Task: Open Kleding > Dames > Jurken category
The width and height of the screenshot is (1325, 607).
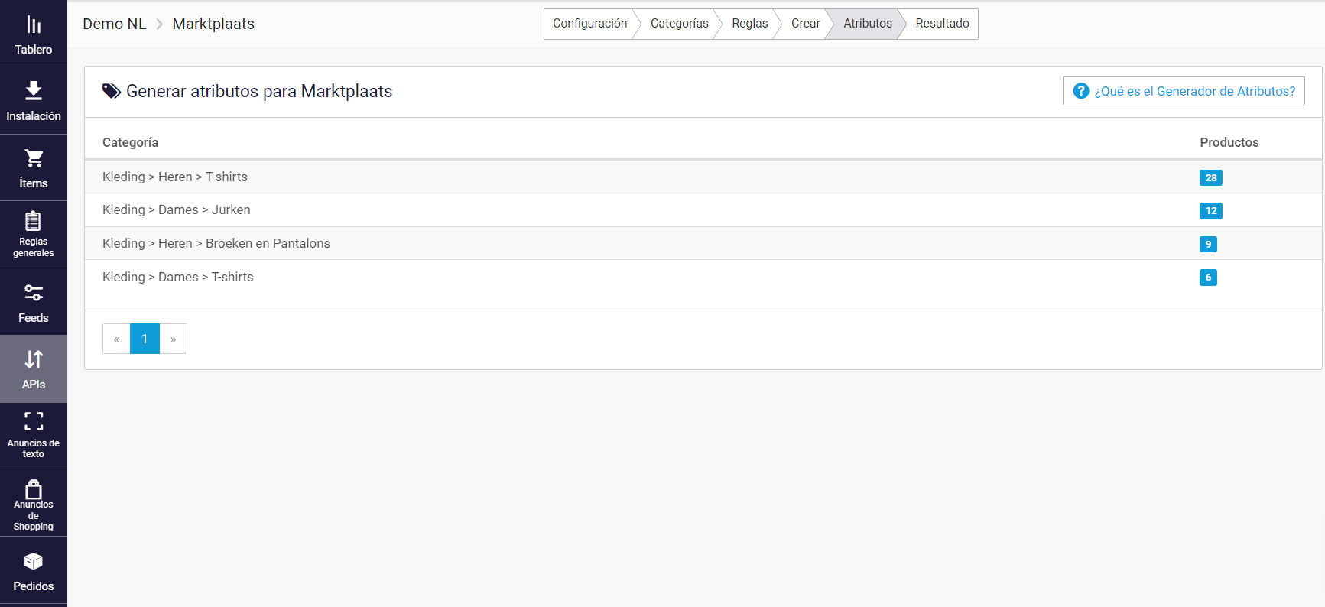Action: click(177, 209)
